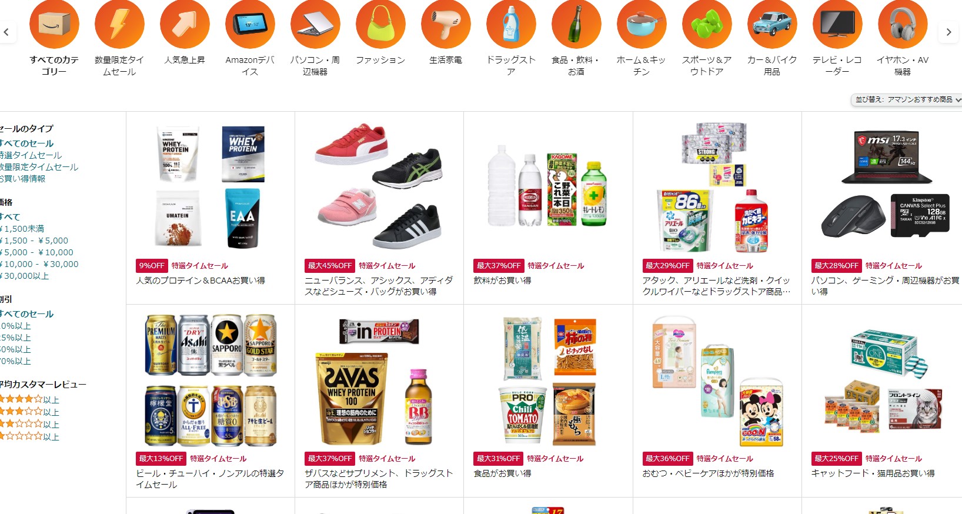Image resolution: width=962 pixels, height=514 pixels.
Task: Select the lightning bolt limited-quantity deals icon
Action: coord(119,24)
